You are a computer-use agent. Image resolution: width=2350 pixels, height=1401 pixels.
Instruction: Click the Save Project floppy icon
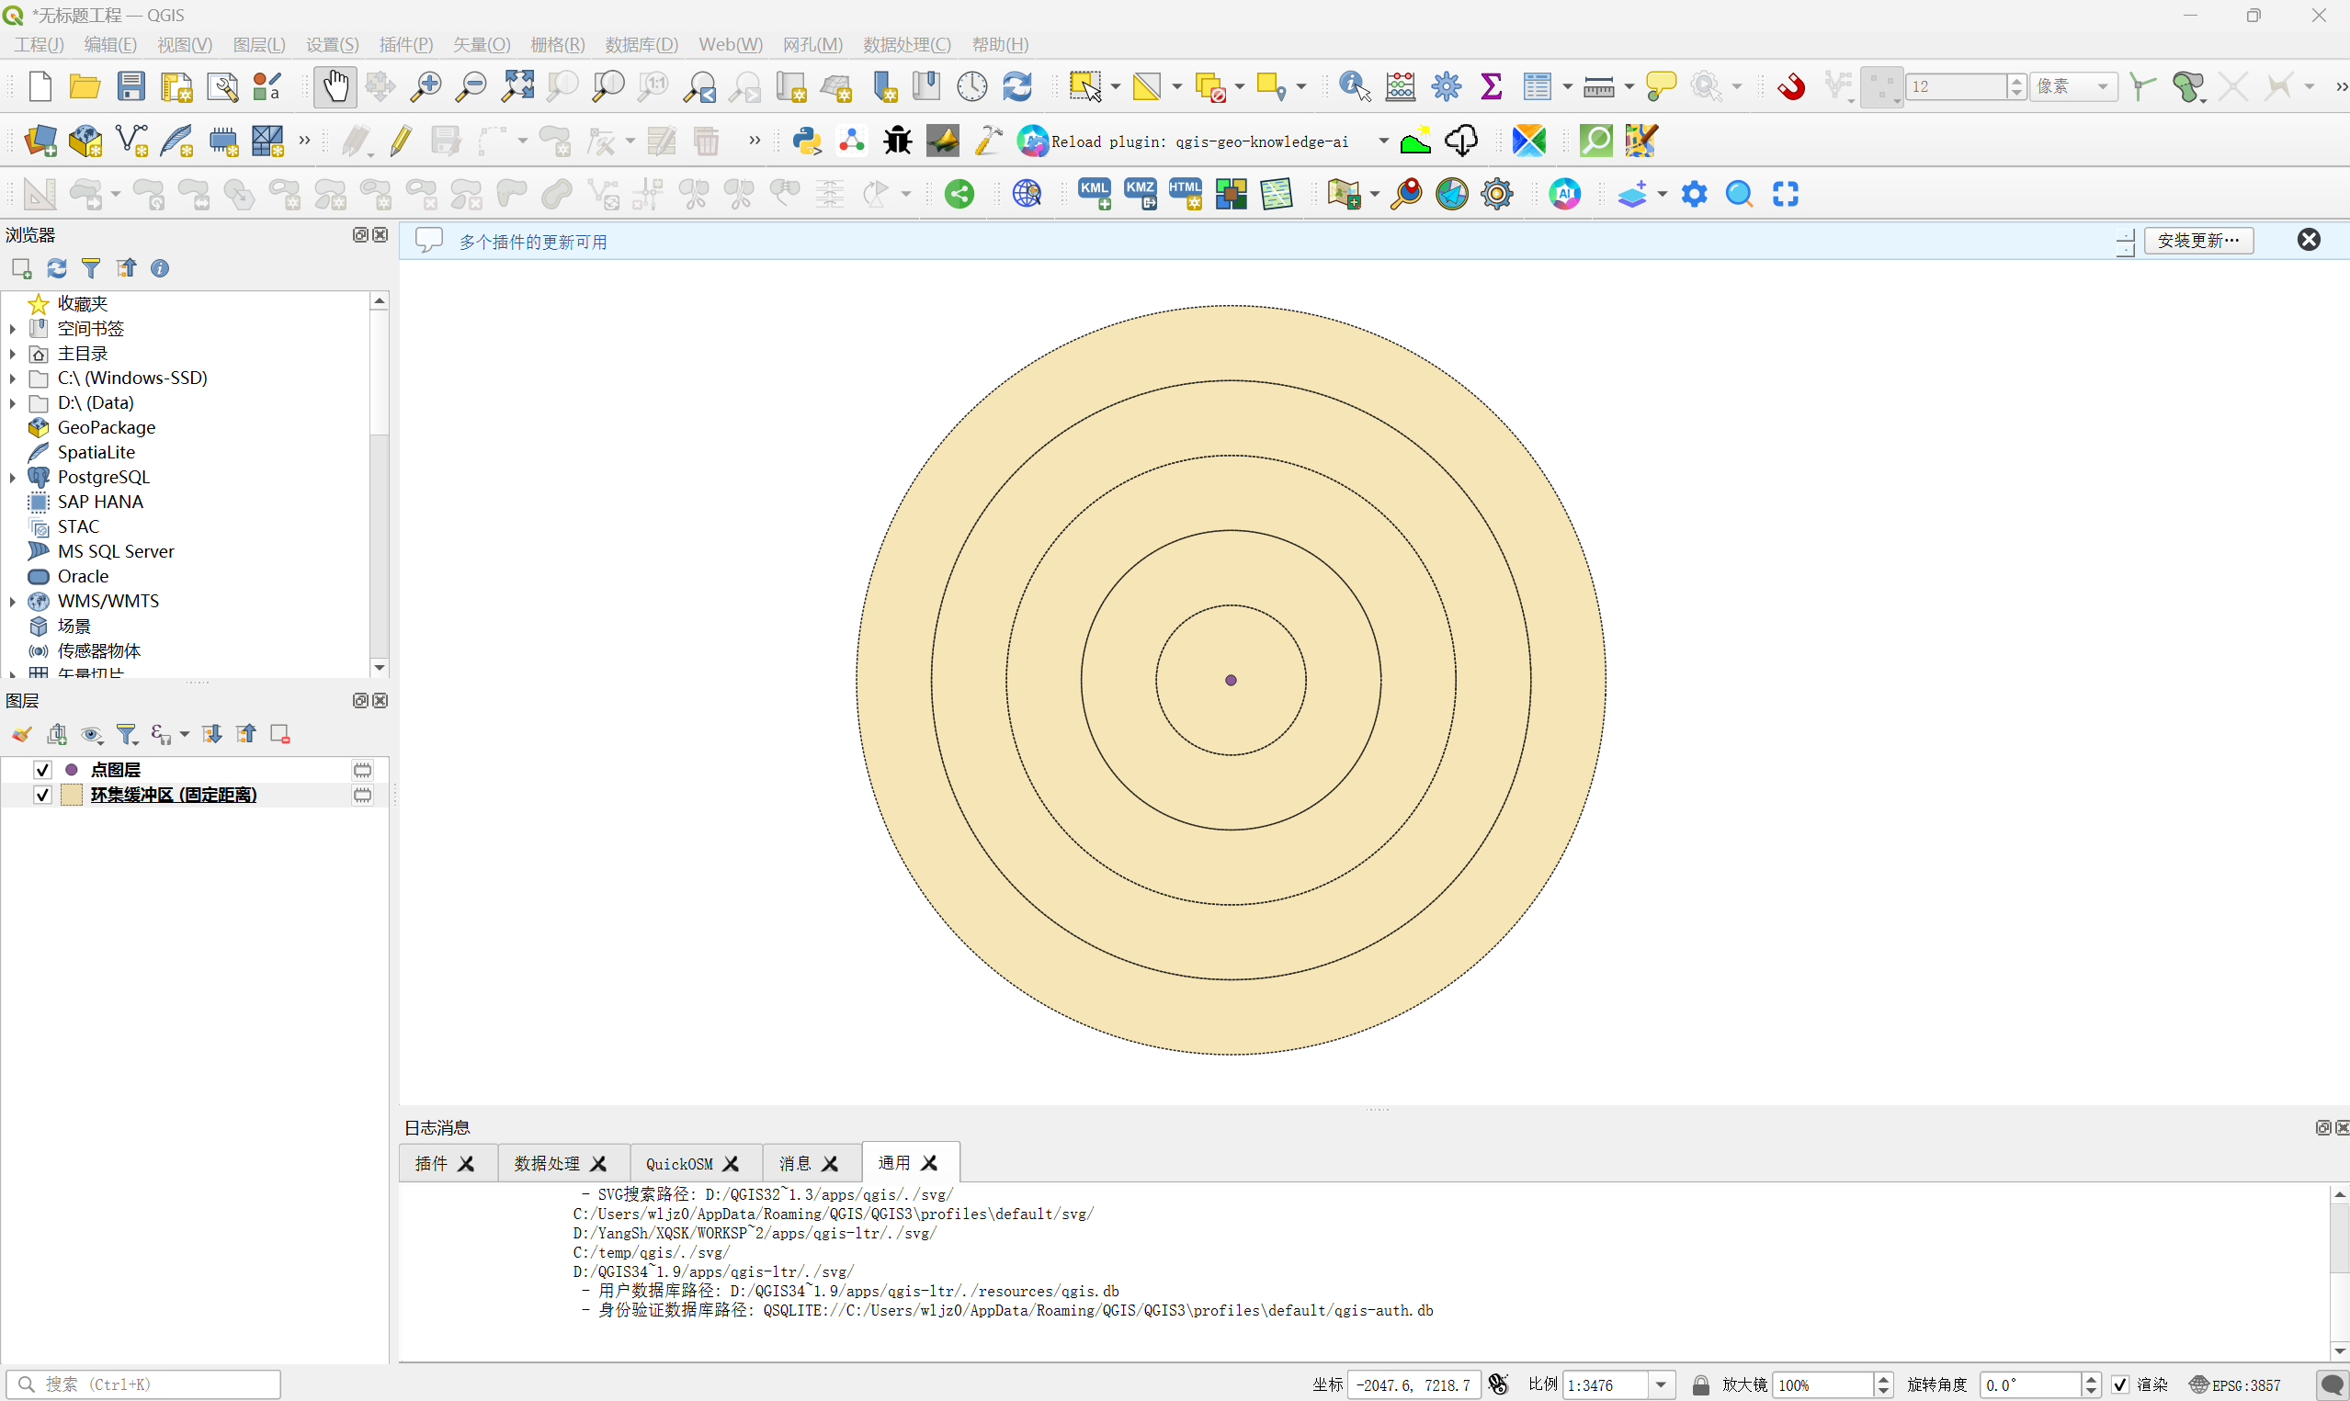[131, 87]
